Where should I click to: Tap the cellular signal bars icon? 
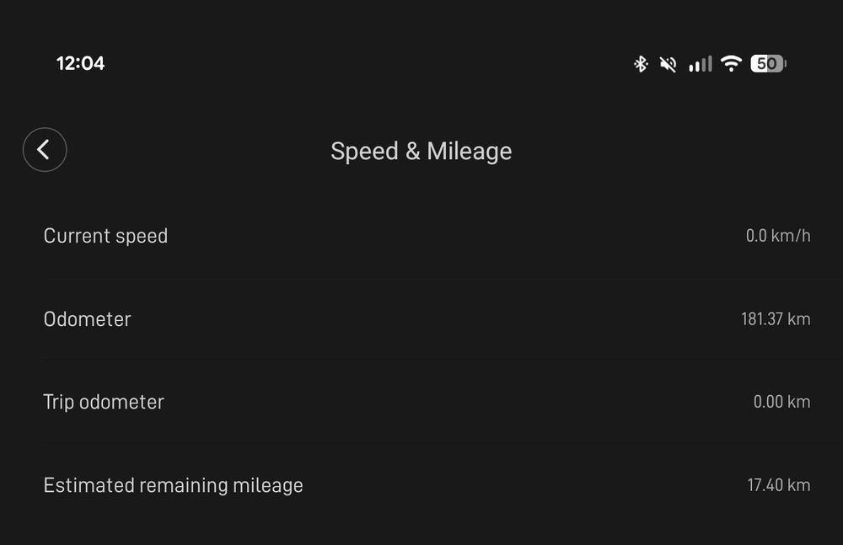(700, 64)
